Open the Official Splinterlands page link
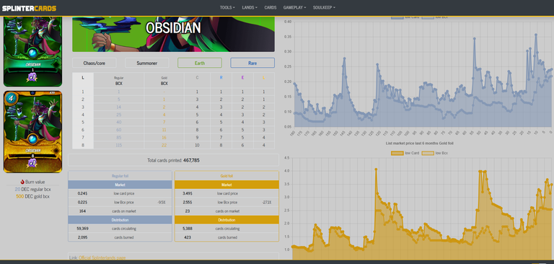 click(102, 258)
